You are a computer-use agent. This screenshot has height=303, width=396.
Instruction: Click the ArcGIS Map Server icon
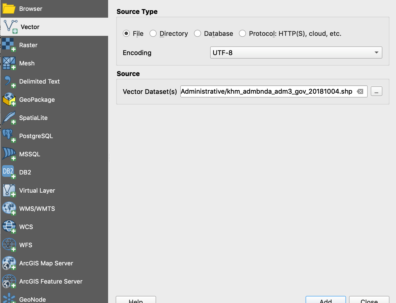(x=9, y=263)
